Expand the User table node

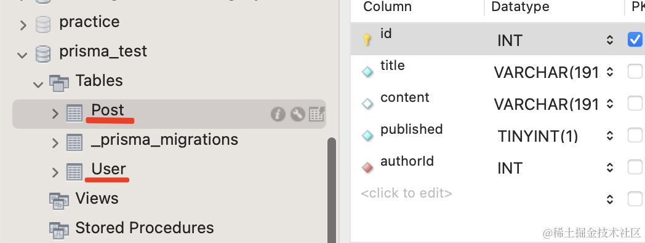coord(55,172)
